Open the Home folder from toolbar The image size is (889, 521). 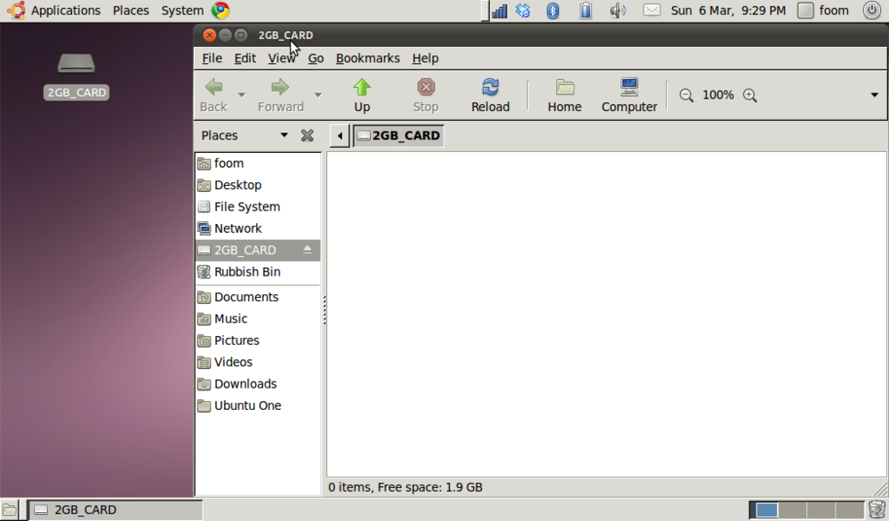[x=565, y=95]
